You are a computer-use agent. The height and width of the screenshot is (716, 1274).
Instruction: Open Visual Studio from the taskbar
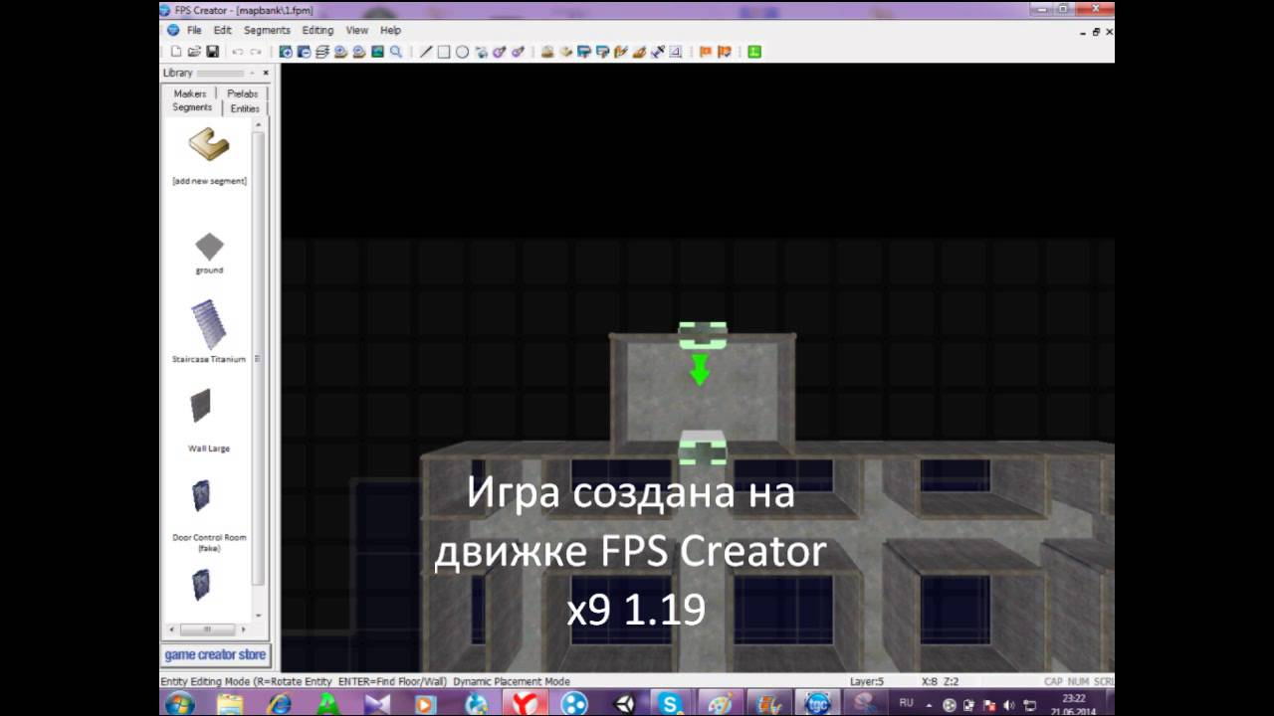tap(377, 703)
